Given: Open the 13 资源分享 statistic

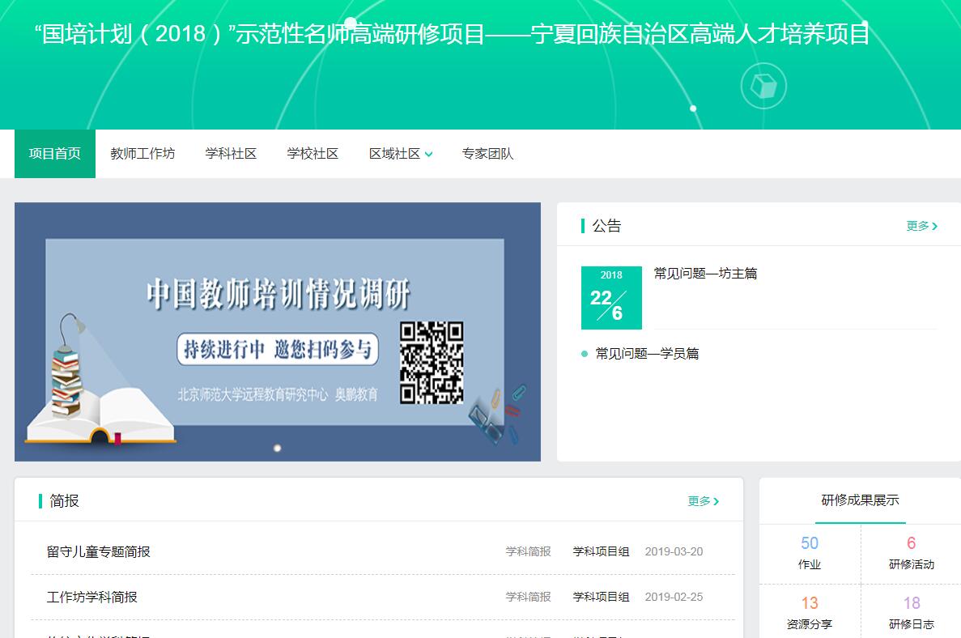Looking at the screenshot, I should (810, 613).
